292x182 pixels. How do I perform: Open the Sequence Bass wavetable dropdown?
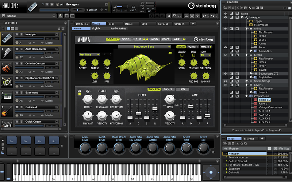[x=144, y=47]
